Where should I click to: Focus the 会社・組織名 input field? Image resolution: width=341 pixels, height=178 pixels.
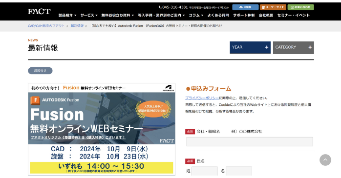click(250, 141)
